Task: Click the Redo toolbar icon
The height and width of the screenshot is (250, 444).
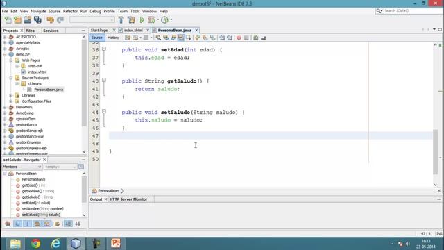Action: tap(60, 20)
